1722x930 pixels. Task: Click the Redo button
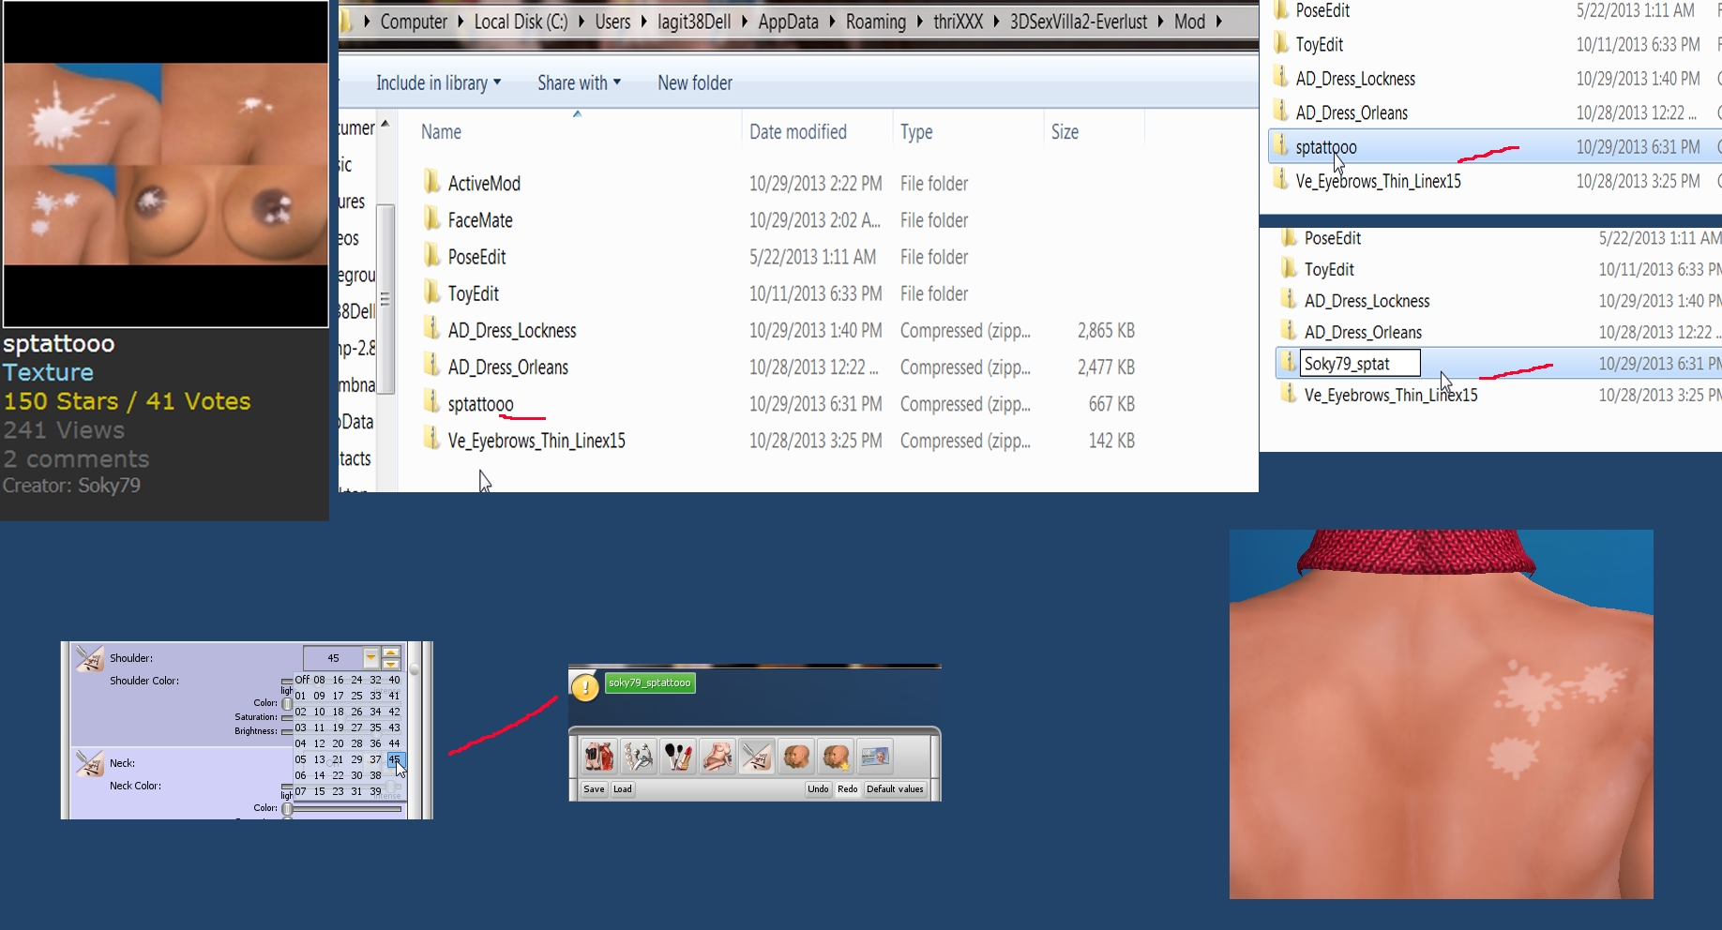[x=847, y=789]
